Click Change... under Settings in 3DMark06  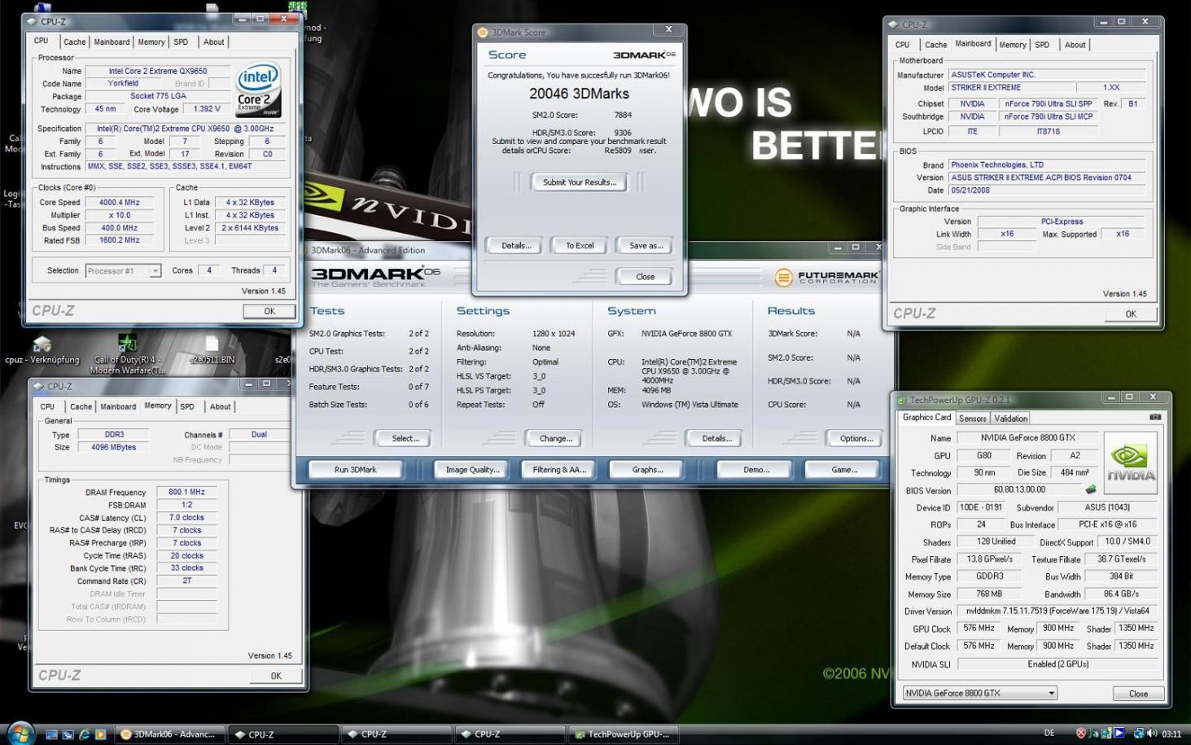click(x=556, y=439)
